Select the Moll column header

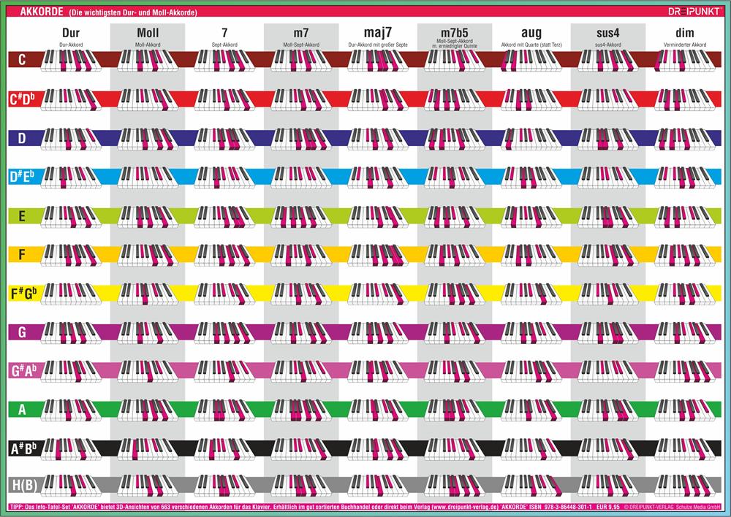[x=148, y=34]
